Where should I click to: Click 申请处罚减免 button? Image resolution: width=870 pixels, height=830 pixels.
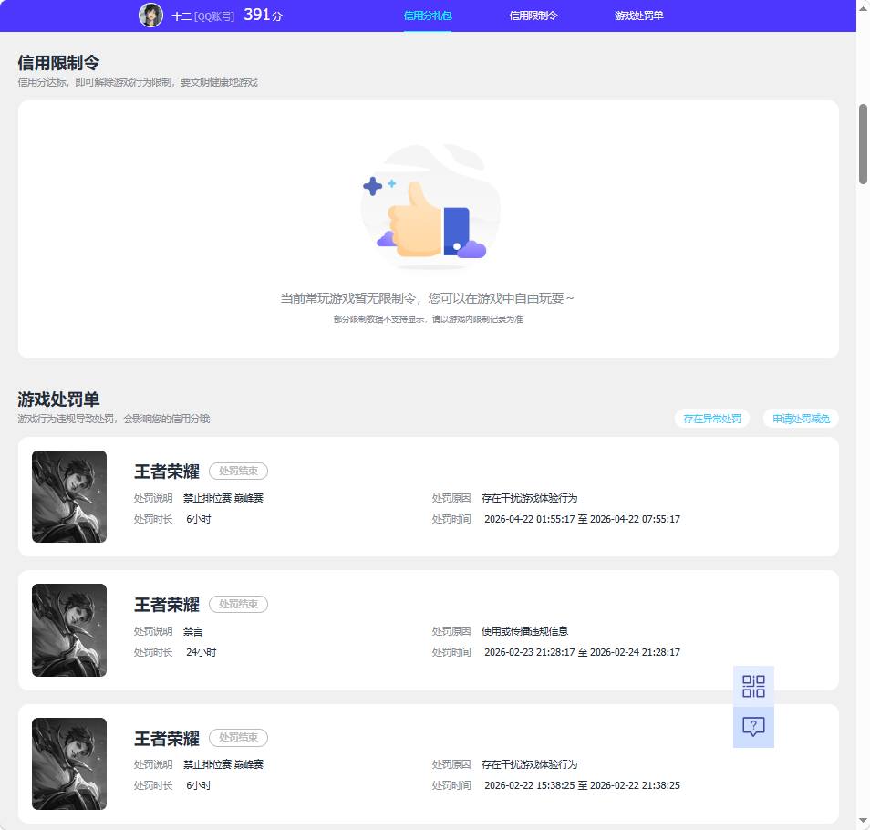pyautogui.click(x=802, y=419)
